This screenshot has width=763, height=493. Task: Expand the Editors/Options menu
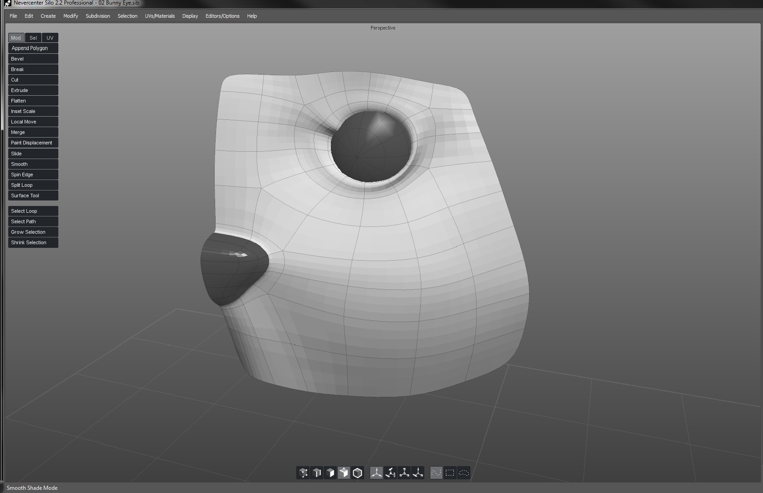(x=222, y=16)
